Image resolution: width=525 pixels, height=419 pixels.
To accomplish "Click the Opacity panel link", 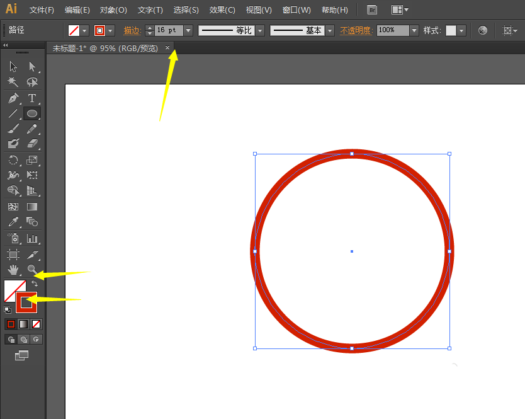I will tap(356, 30).
